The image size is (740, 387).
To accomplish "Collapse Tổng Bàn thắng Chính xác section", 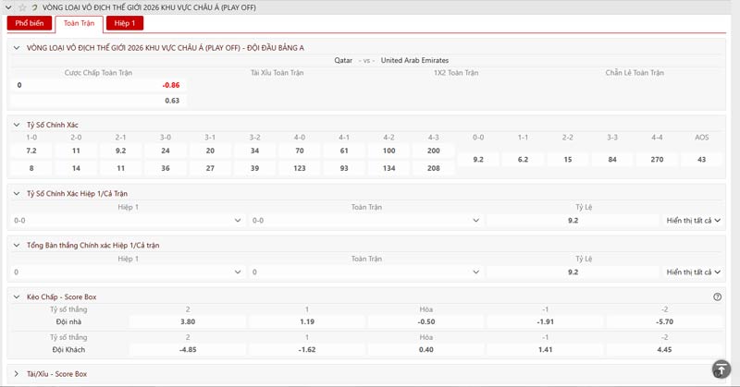I will (16, 245).
